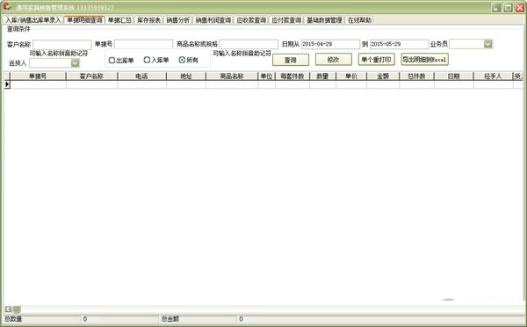Open the 销售利润查询 tab
Image resolution: width=527 pixels, height=327 pixels.
[213, 20]
